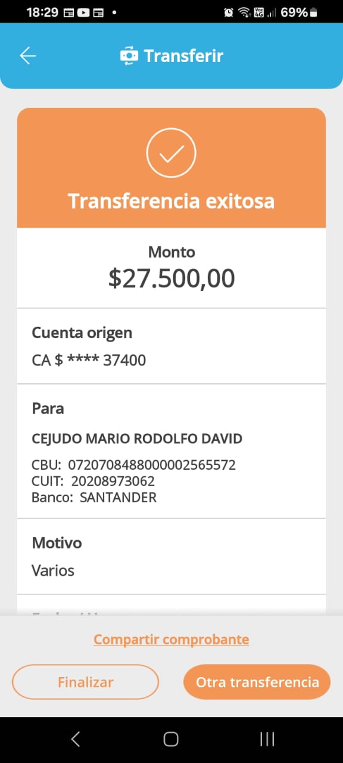Tap the Wi-Fi signal icon in status bar
This screenshot has height=763, width=343.
[x=244, y=12]
